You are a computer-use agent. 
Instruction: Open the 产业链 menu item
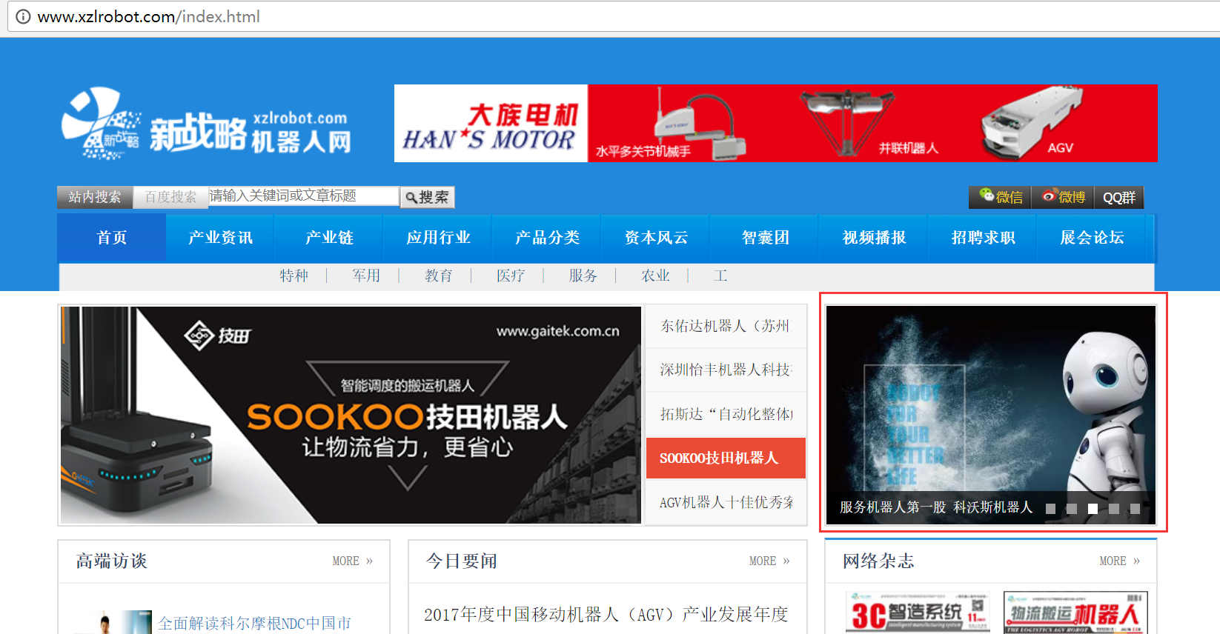pos(329,238)
